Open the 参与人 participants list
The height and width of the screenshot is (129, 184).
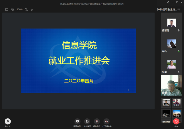coord(8,121)
